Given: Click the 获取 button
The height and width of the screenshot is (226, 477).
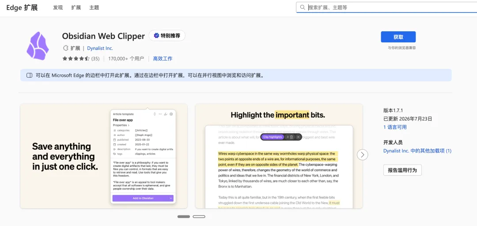Looking at the screenshot, I should coord(398,37).
